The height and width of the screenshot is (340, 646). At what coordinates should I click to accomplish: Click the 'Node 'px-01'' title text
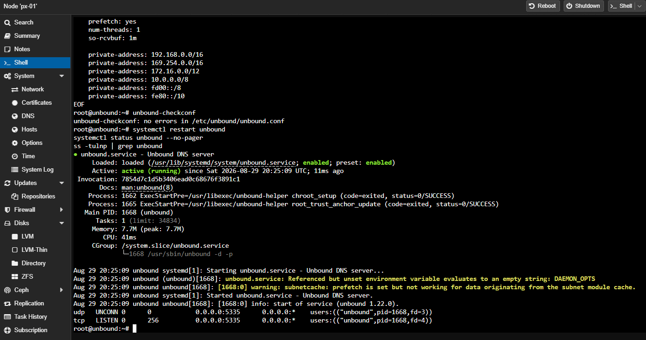(20, 6)
